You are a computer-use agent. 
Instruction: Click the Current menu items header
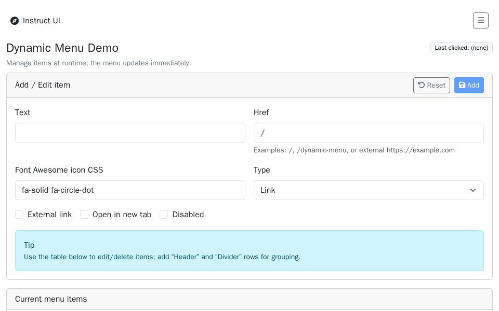(x=51, y=299)
